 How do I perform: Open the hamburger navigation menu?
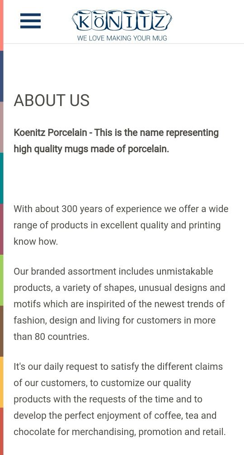point(30,21)
